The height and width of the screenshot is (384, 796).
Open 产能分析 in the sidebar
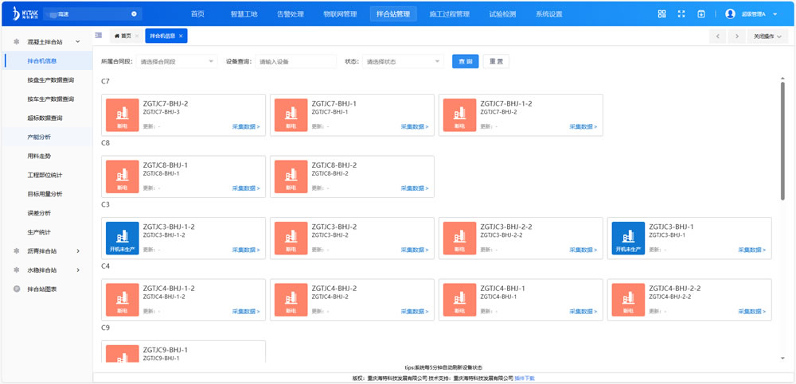tap(39, 138)
